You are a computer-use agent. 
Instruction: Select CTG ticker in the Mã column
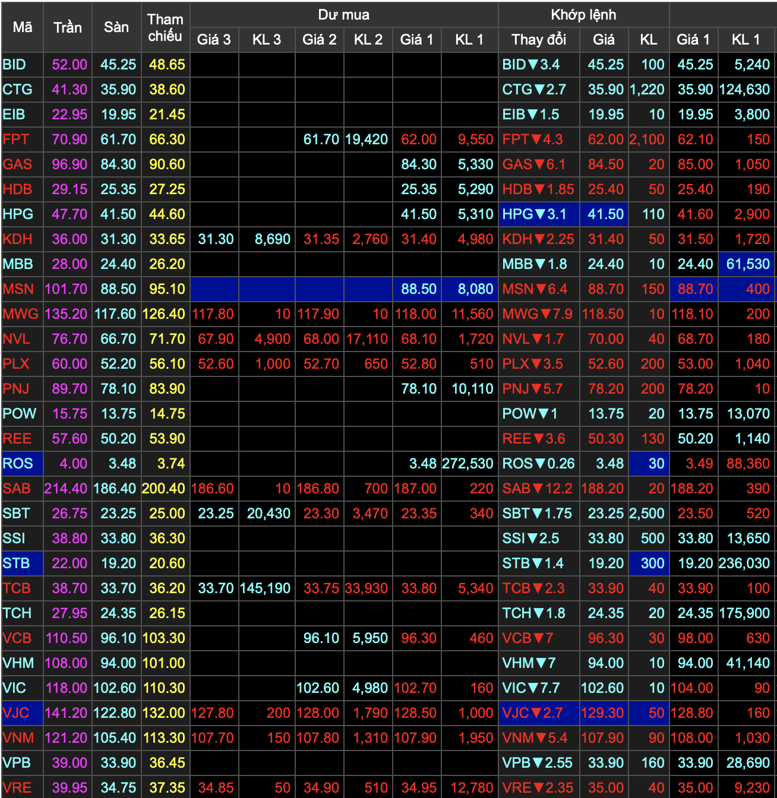[x=23, y=90]
